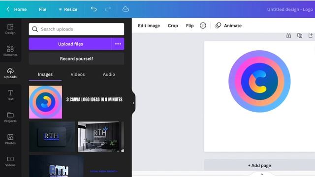This screenshot has width=315, height=177.
Task: Open image info circle icon
Action: (203, 26)
